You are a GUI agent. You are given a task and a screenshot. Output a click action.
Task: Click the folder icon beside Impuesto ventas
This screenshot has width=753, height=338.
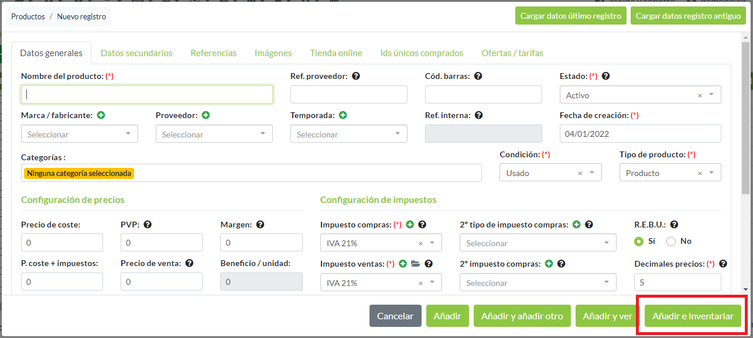pyautogui.click(x=416, y=264)
